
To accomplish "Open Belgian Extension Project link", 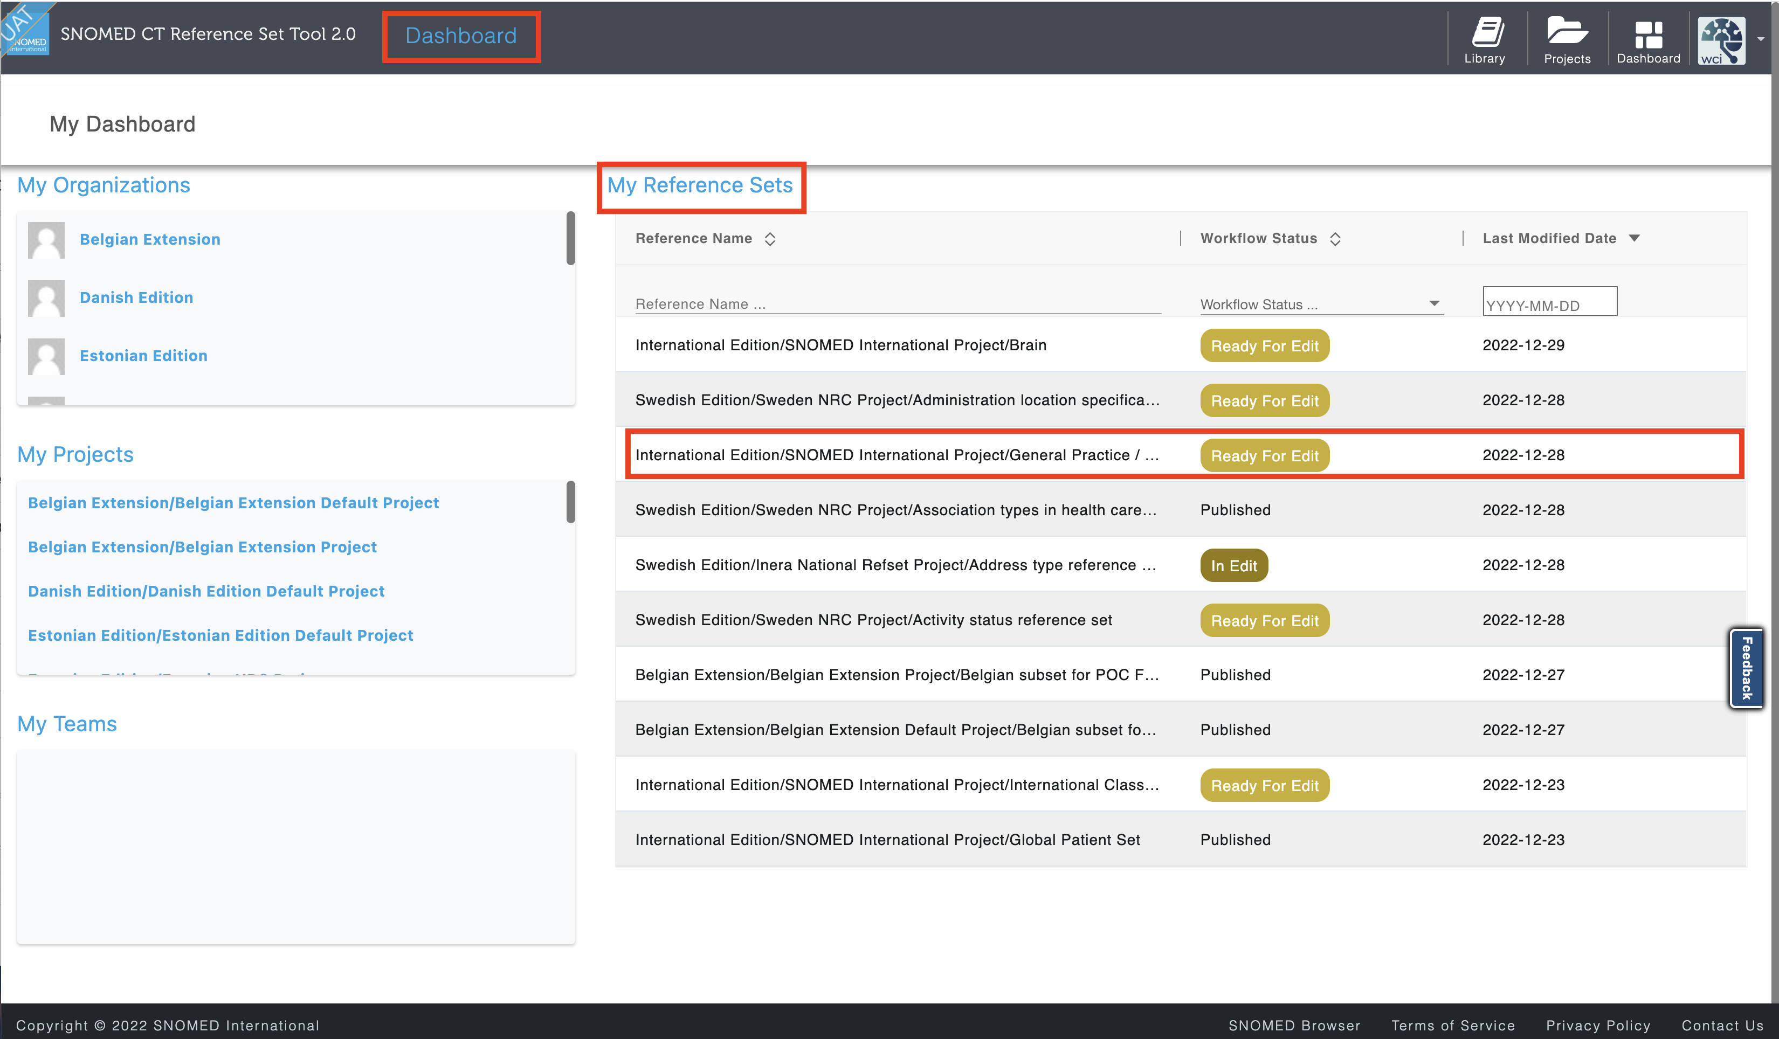I will pos(202,548).
